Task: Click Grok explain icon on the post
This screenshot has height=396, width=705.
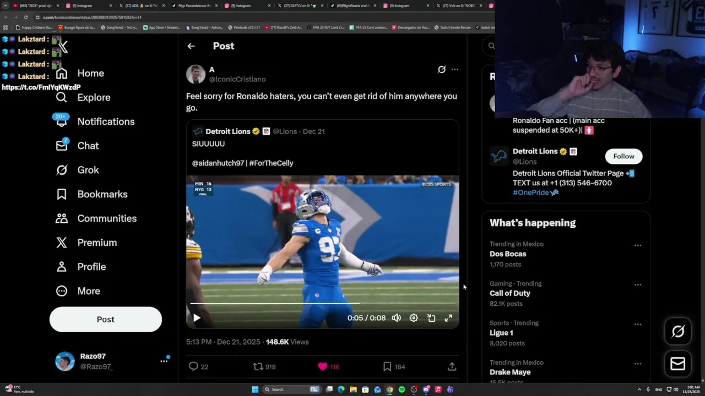Action: (x=442, y=69)
